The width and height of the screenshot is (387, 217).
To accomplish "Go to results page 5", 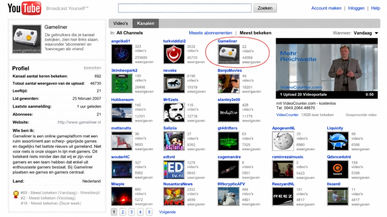I will click(149, 212).
